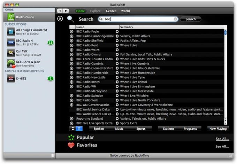
Task: Sort results by Name column
Action: click(x=97, y=27)
